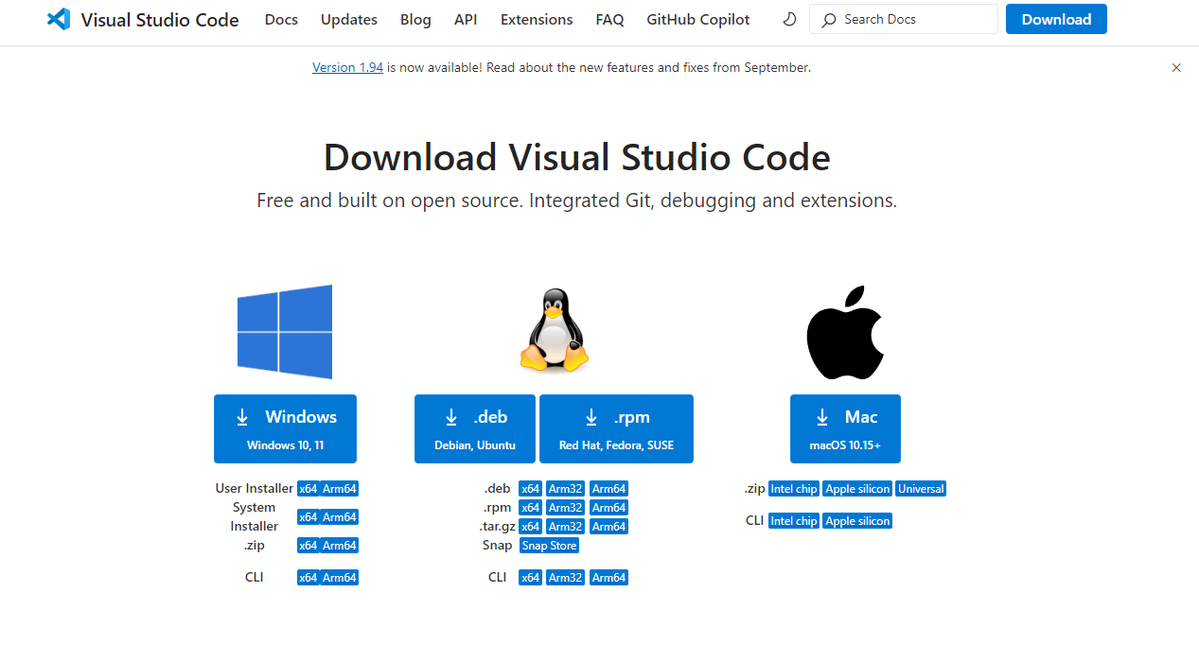Select Linux .deb Arm64 download

(608, 489)
